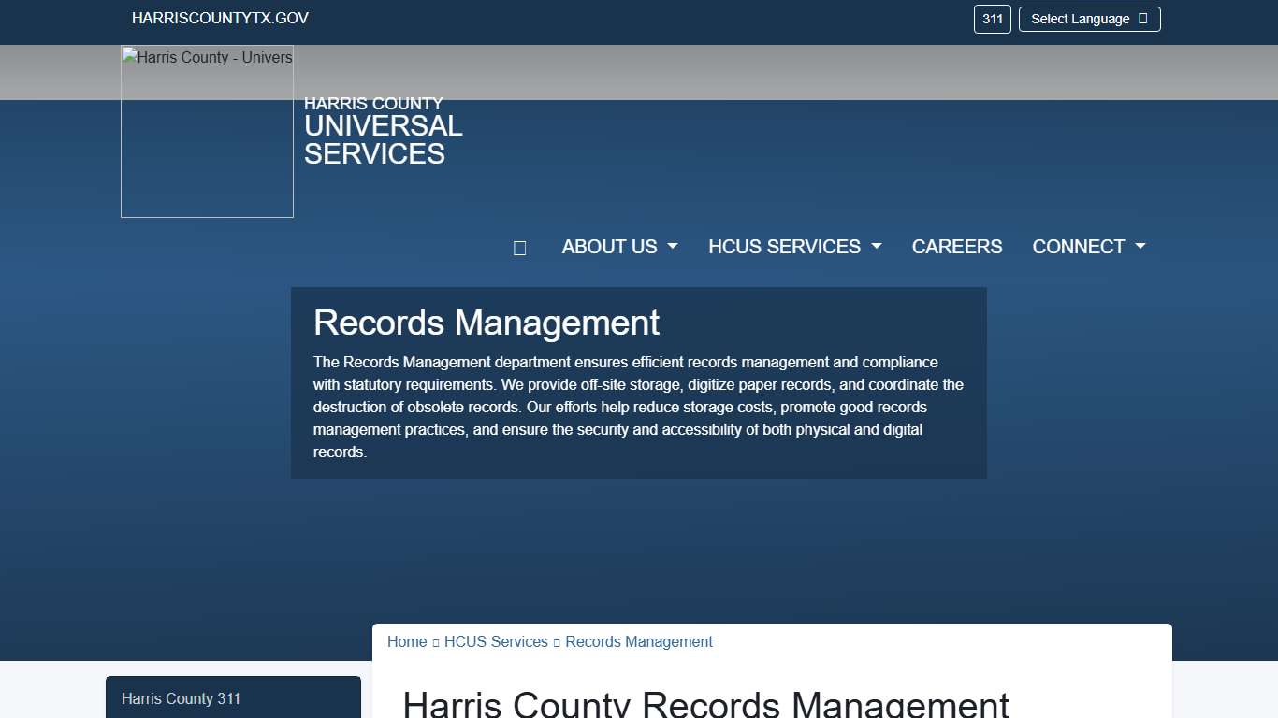Click the chevron arrow next to HCUS SERVICES
This screenshot has width=1278, height=718.
point(876,247)
